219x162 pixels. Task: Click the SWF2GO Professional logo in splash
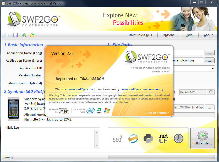pyautogui.click(x=147, y=57)
